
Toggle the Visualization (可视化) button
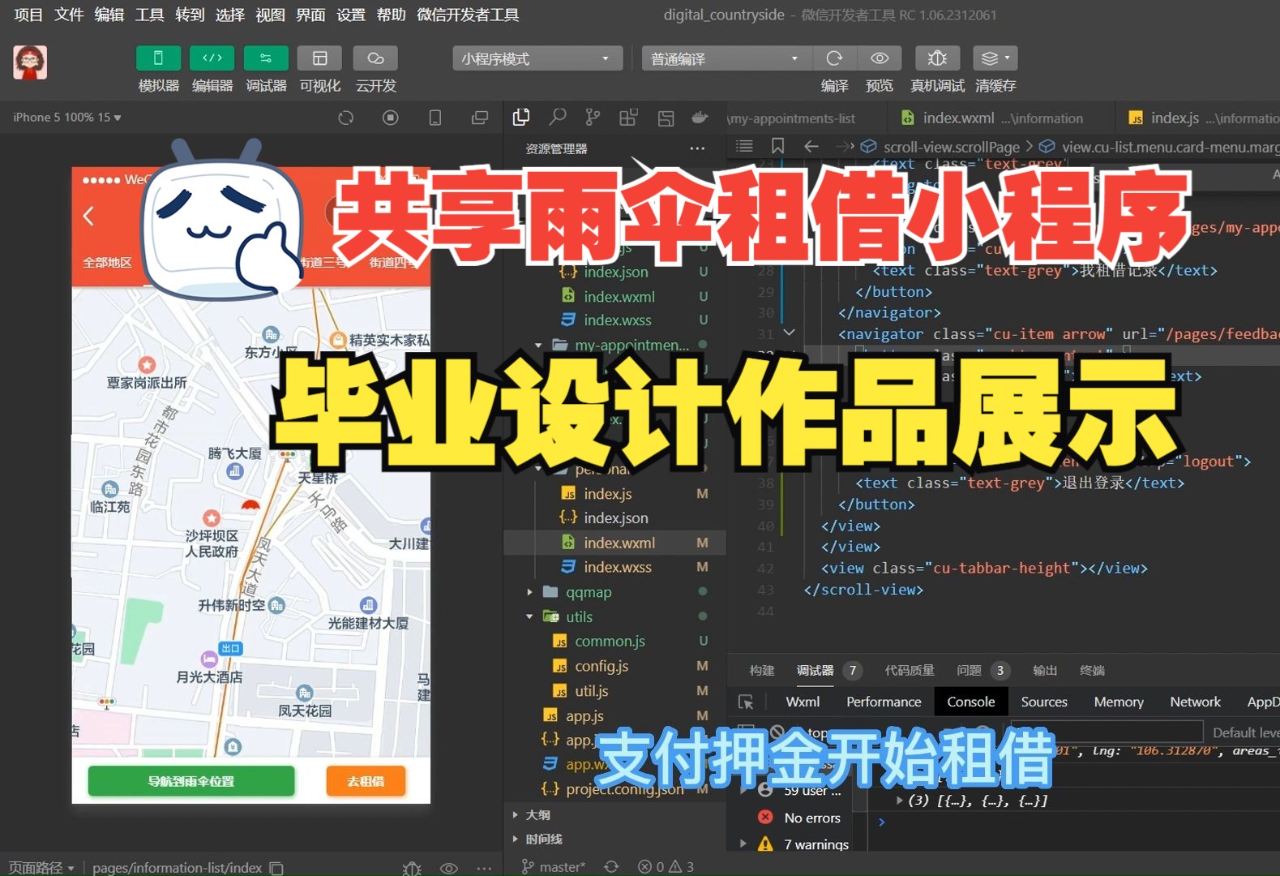coord(319,58)
